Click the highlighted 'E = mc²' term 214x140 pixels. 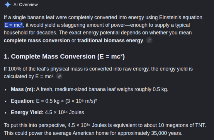(13, 25)
